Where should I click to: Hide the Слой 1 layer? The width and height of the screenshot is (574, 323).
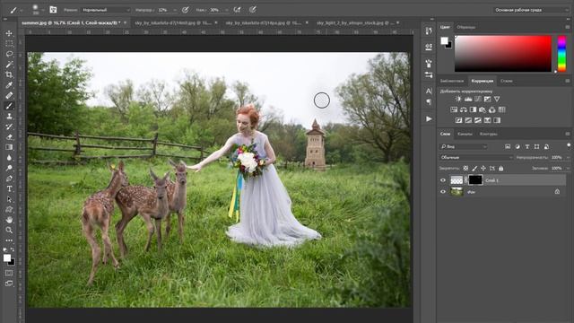coord(443,180)
